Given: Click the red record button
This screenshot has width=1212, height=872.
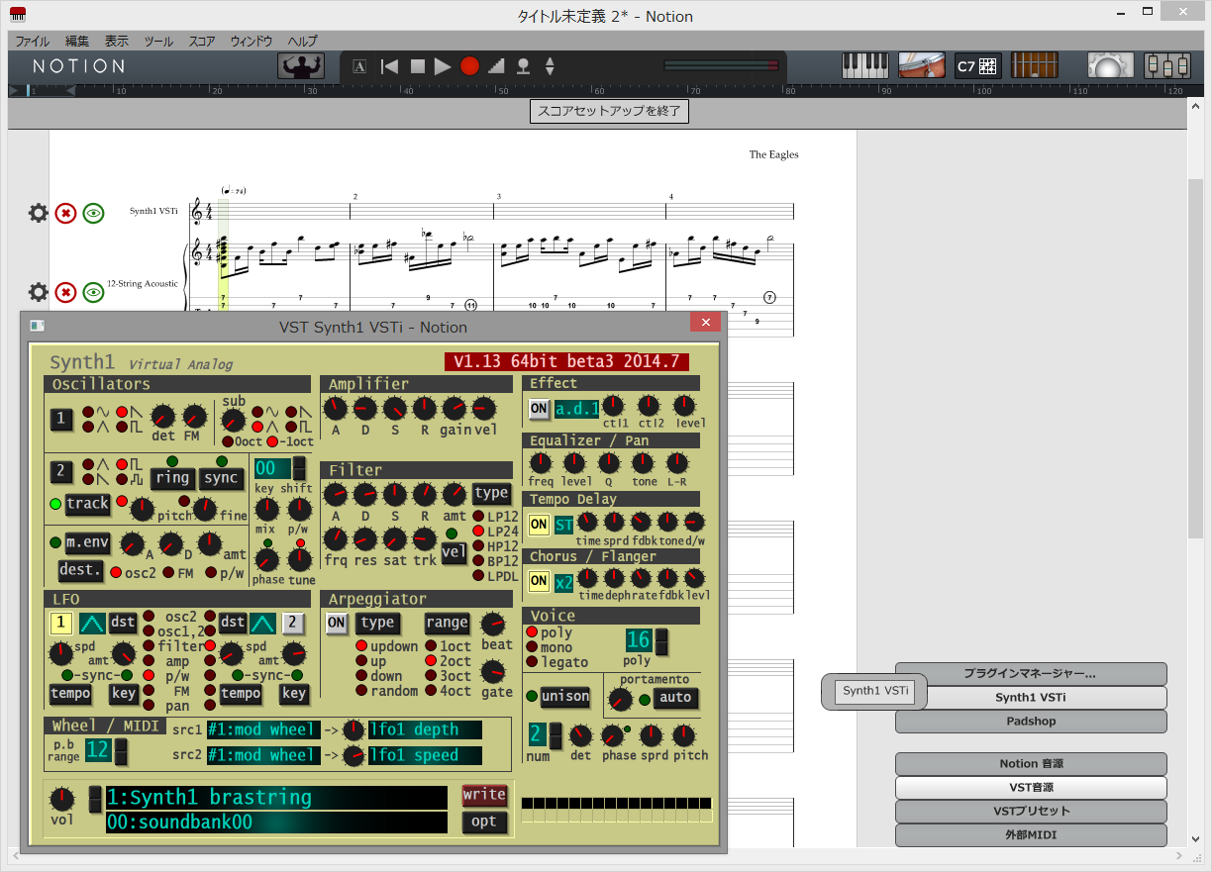Looking at the screenshot, I should (x=469, y=66).
